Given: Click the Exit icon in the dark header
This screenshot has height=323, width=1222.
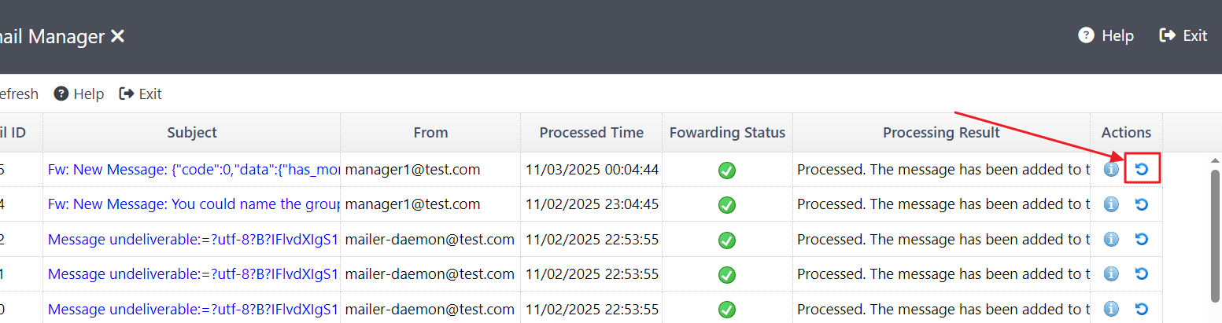Looking at the screenshot, I should (x=1168, y=36).
